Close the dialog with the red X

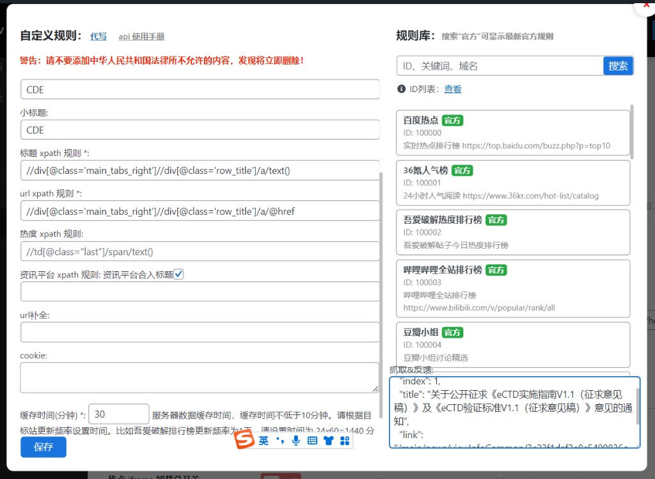646,4
